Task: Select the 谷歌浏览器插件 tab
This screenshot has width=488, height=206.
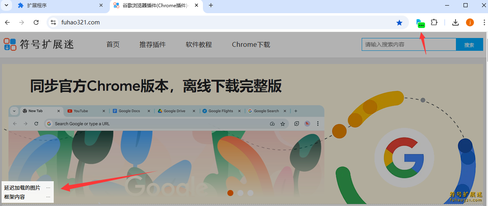Action: pos(156,6)
